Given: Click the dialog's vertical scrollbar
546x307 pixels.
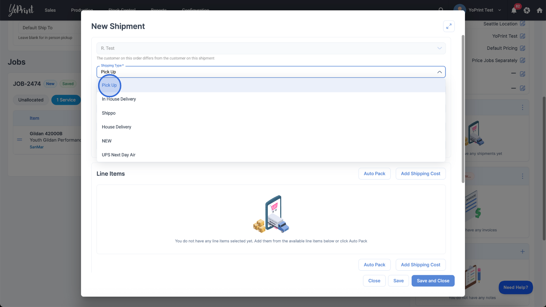Looking at the screenshot, I should point(463,109).
